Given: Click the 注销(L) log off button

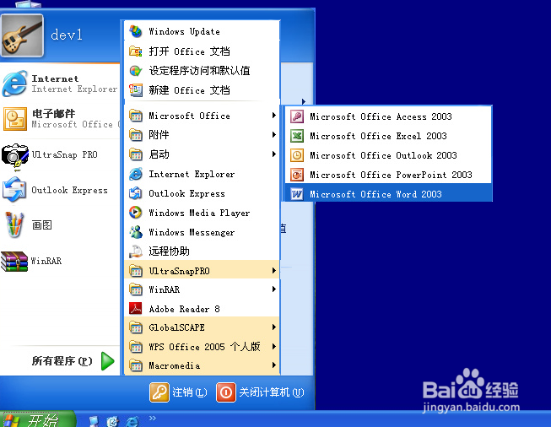Looking at the screenshot, I should click(x=178, y=392).
